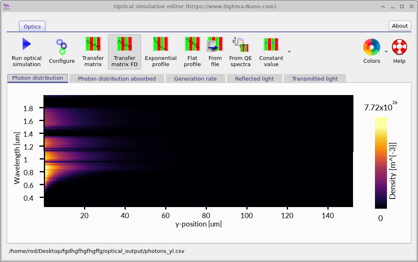The width and height of the screenshot is (418, 262).
Task: Select the Photon distribution absorbed tab
Action: [117, 78]
